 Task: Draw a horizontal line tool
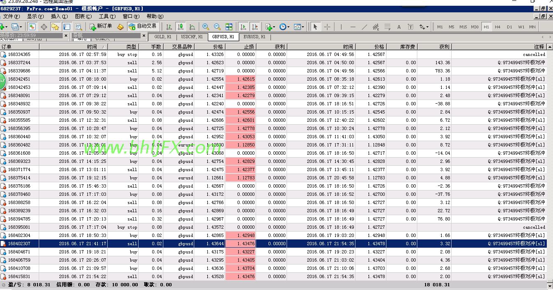353,27
